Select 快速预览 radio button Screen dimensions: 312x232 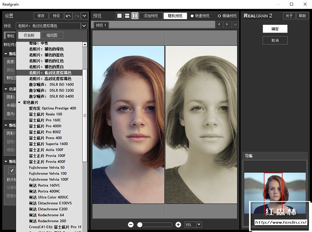[192, 16]
